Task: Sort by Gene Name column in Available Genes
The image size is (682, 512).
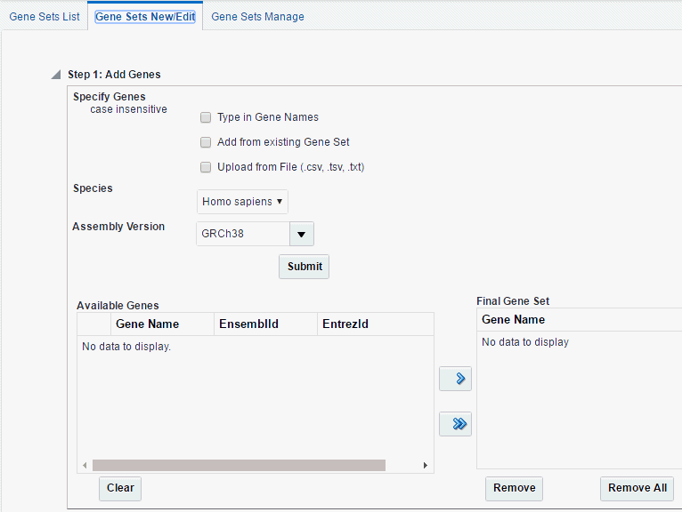Action: click(162, 324)
